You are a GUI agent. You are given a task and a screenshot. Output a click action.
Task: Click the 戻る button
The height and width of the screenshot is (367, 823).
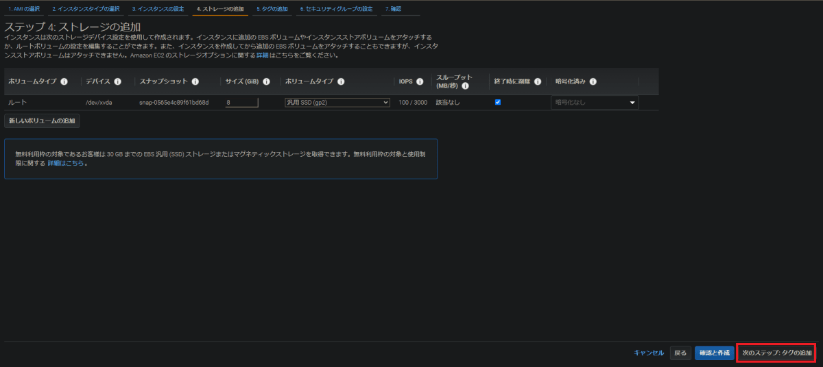(680, 353)
